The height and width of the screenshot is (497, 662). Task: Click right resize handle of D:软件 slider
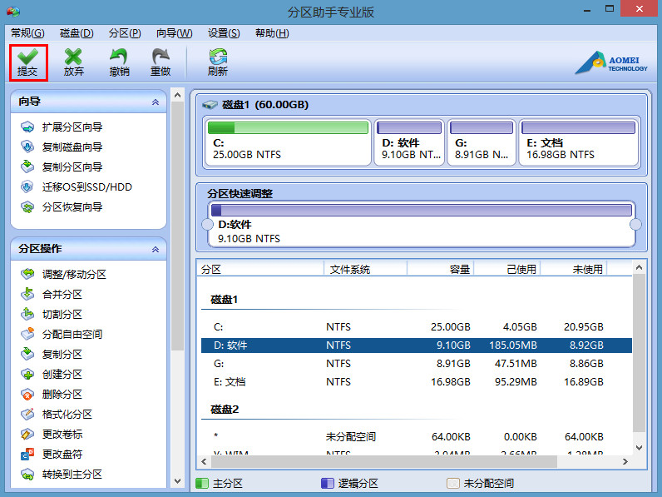(636, 225)
